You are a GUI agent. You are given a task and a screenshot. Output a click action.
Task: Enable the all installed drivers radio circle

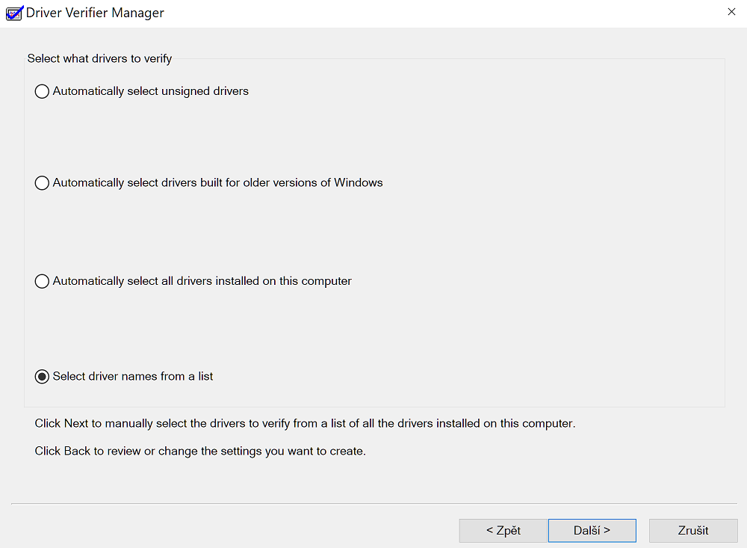coord(42,282)
